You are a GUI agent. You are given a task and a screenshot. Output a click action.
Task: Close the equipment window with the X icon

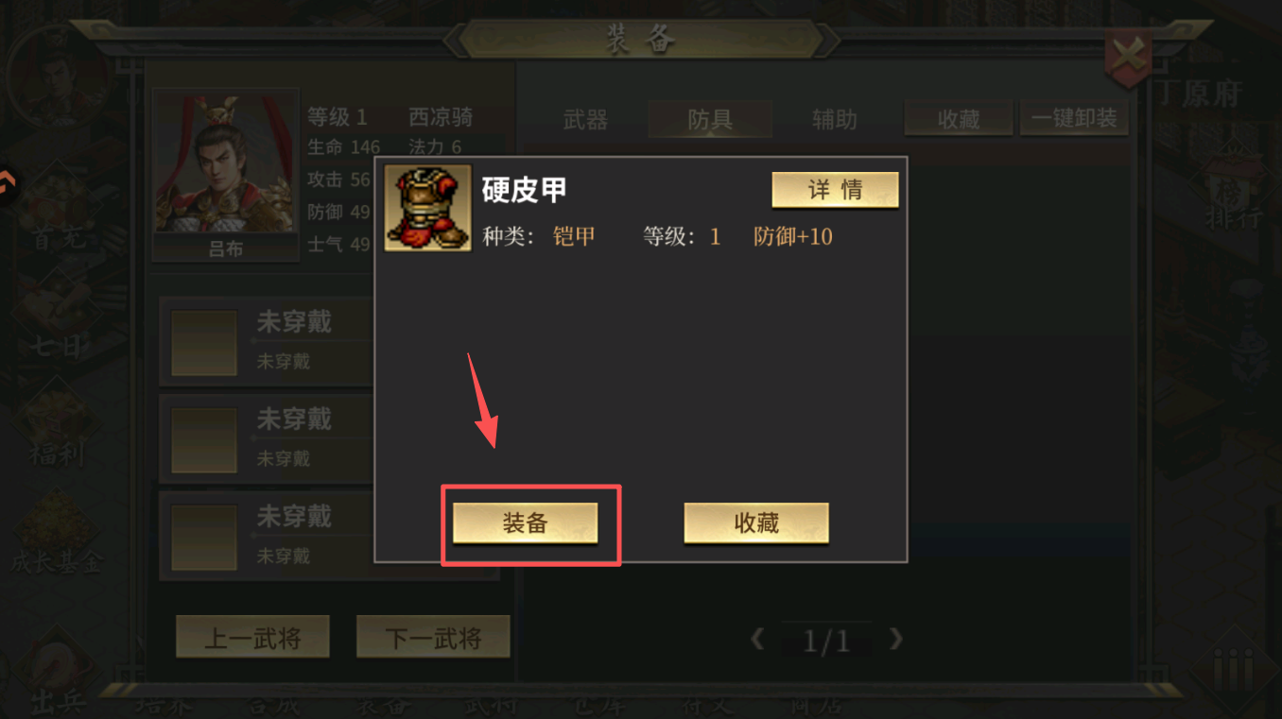[x=1129, y=57]
